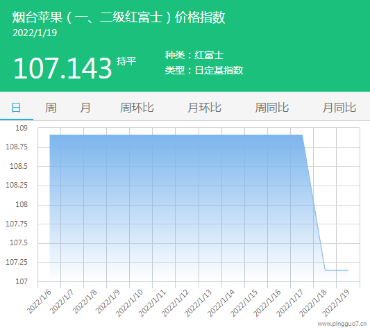Select the 日 daily tab
Screen dimensions: 370x330
click(16, 108)
